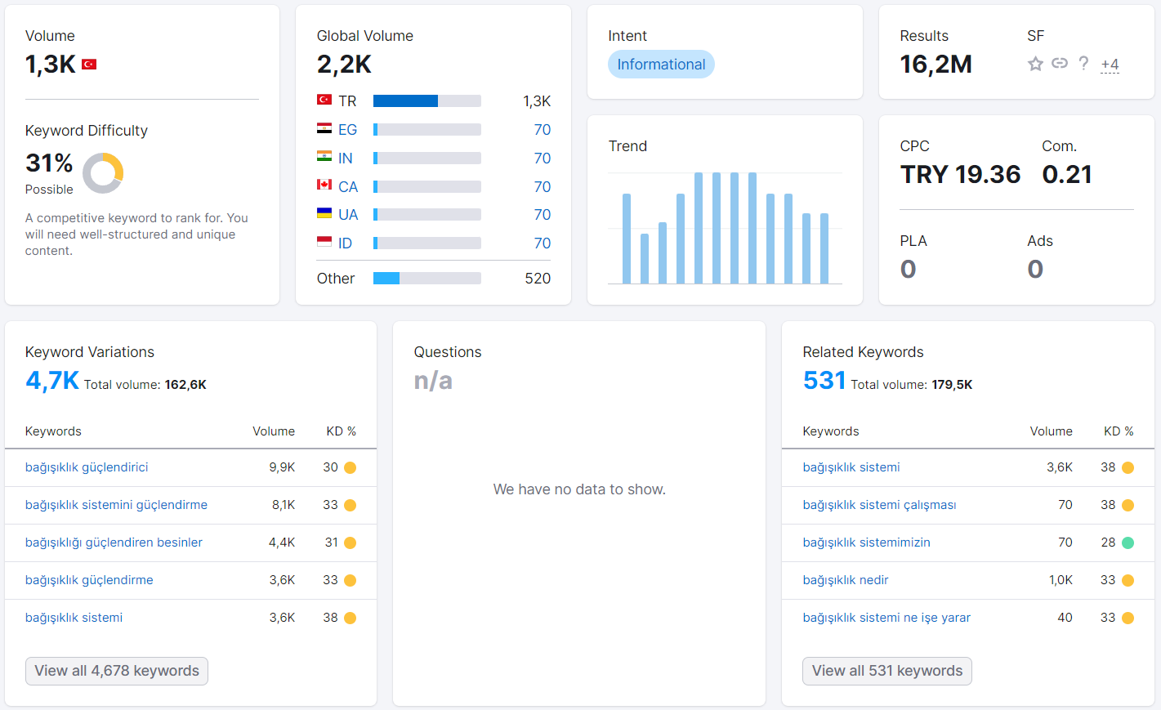Click the question mark SERP feature icon
The image size is (1161, 710).
point(1083,63)
